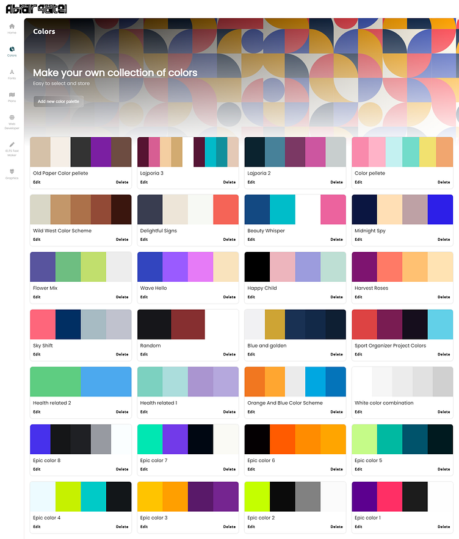The image size is (459, 539).
Task: Select the Colors pie-chart icon in sidebar
Action: pos(12,49)
